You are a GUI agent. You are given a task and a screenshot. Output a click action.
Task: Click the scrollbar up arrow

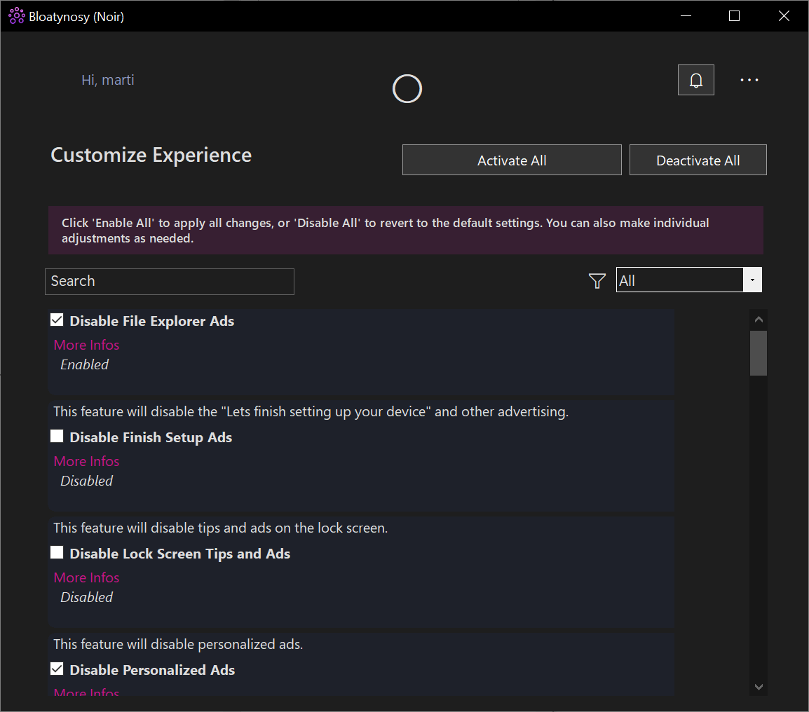tap(758, 320)
